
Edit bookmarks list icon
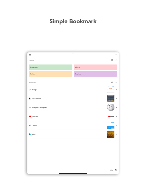click(x=116, y=82)
